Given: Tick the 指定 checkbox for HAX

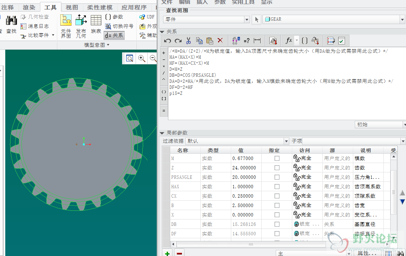Looking at the screenshot, I should point(277,186).
